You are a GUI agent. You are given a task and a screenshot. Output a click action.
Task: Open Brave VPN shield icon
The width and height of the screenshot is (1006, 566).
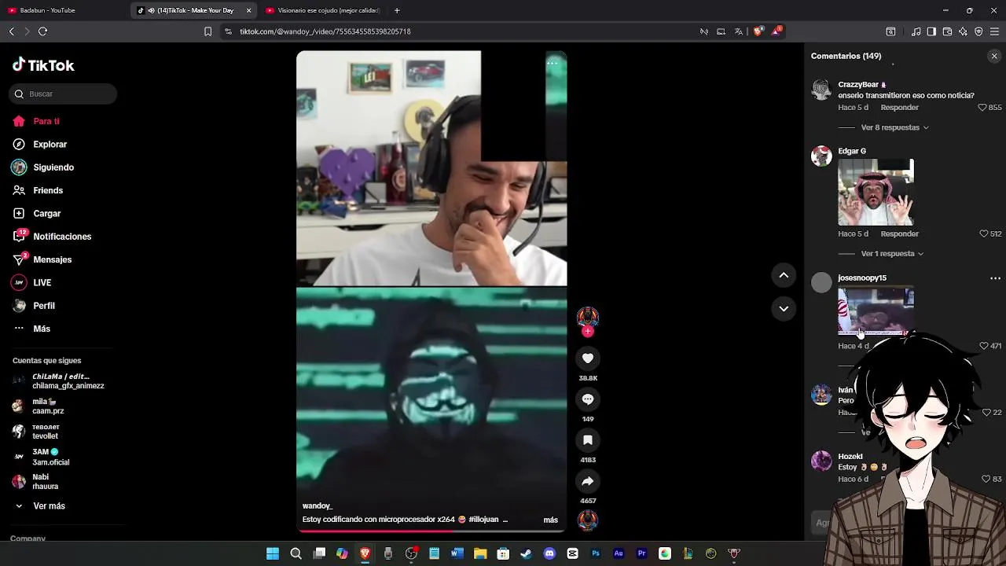tap(978, 31)
